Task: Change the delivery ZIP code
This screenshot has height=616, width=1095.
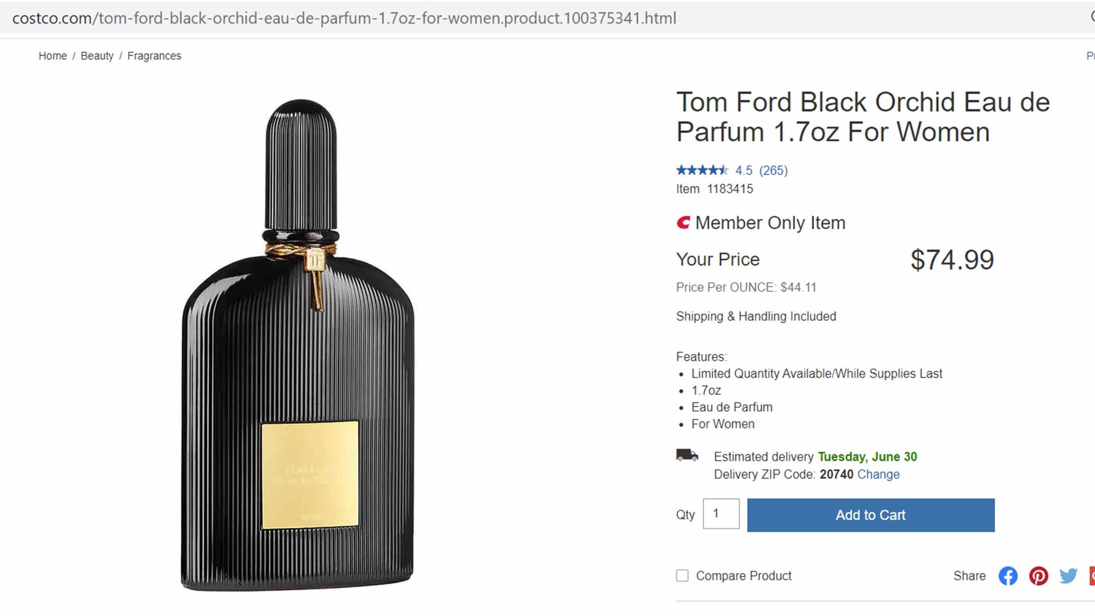Action: coord(878,474)
